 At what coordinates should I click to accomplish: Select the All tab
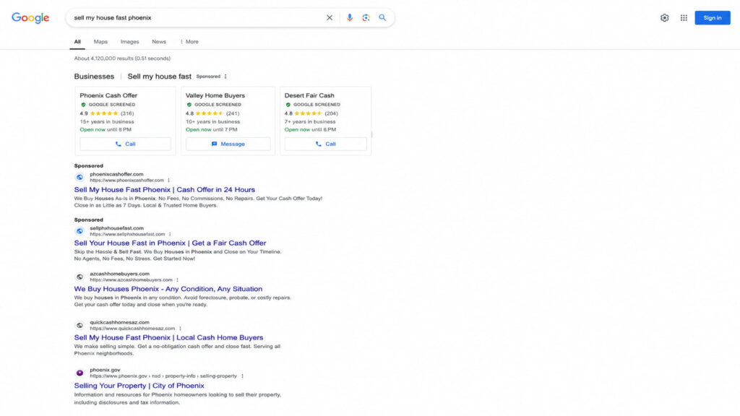[77, 42]
